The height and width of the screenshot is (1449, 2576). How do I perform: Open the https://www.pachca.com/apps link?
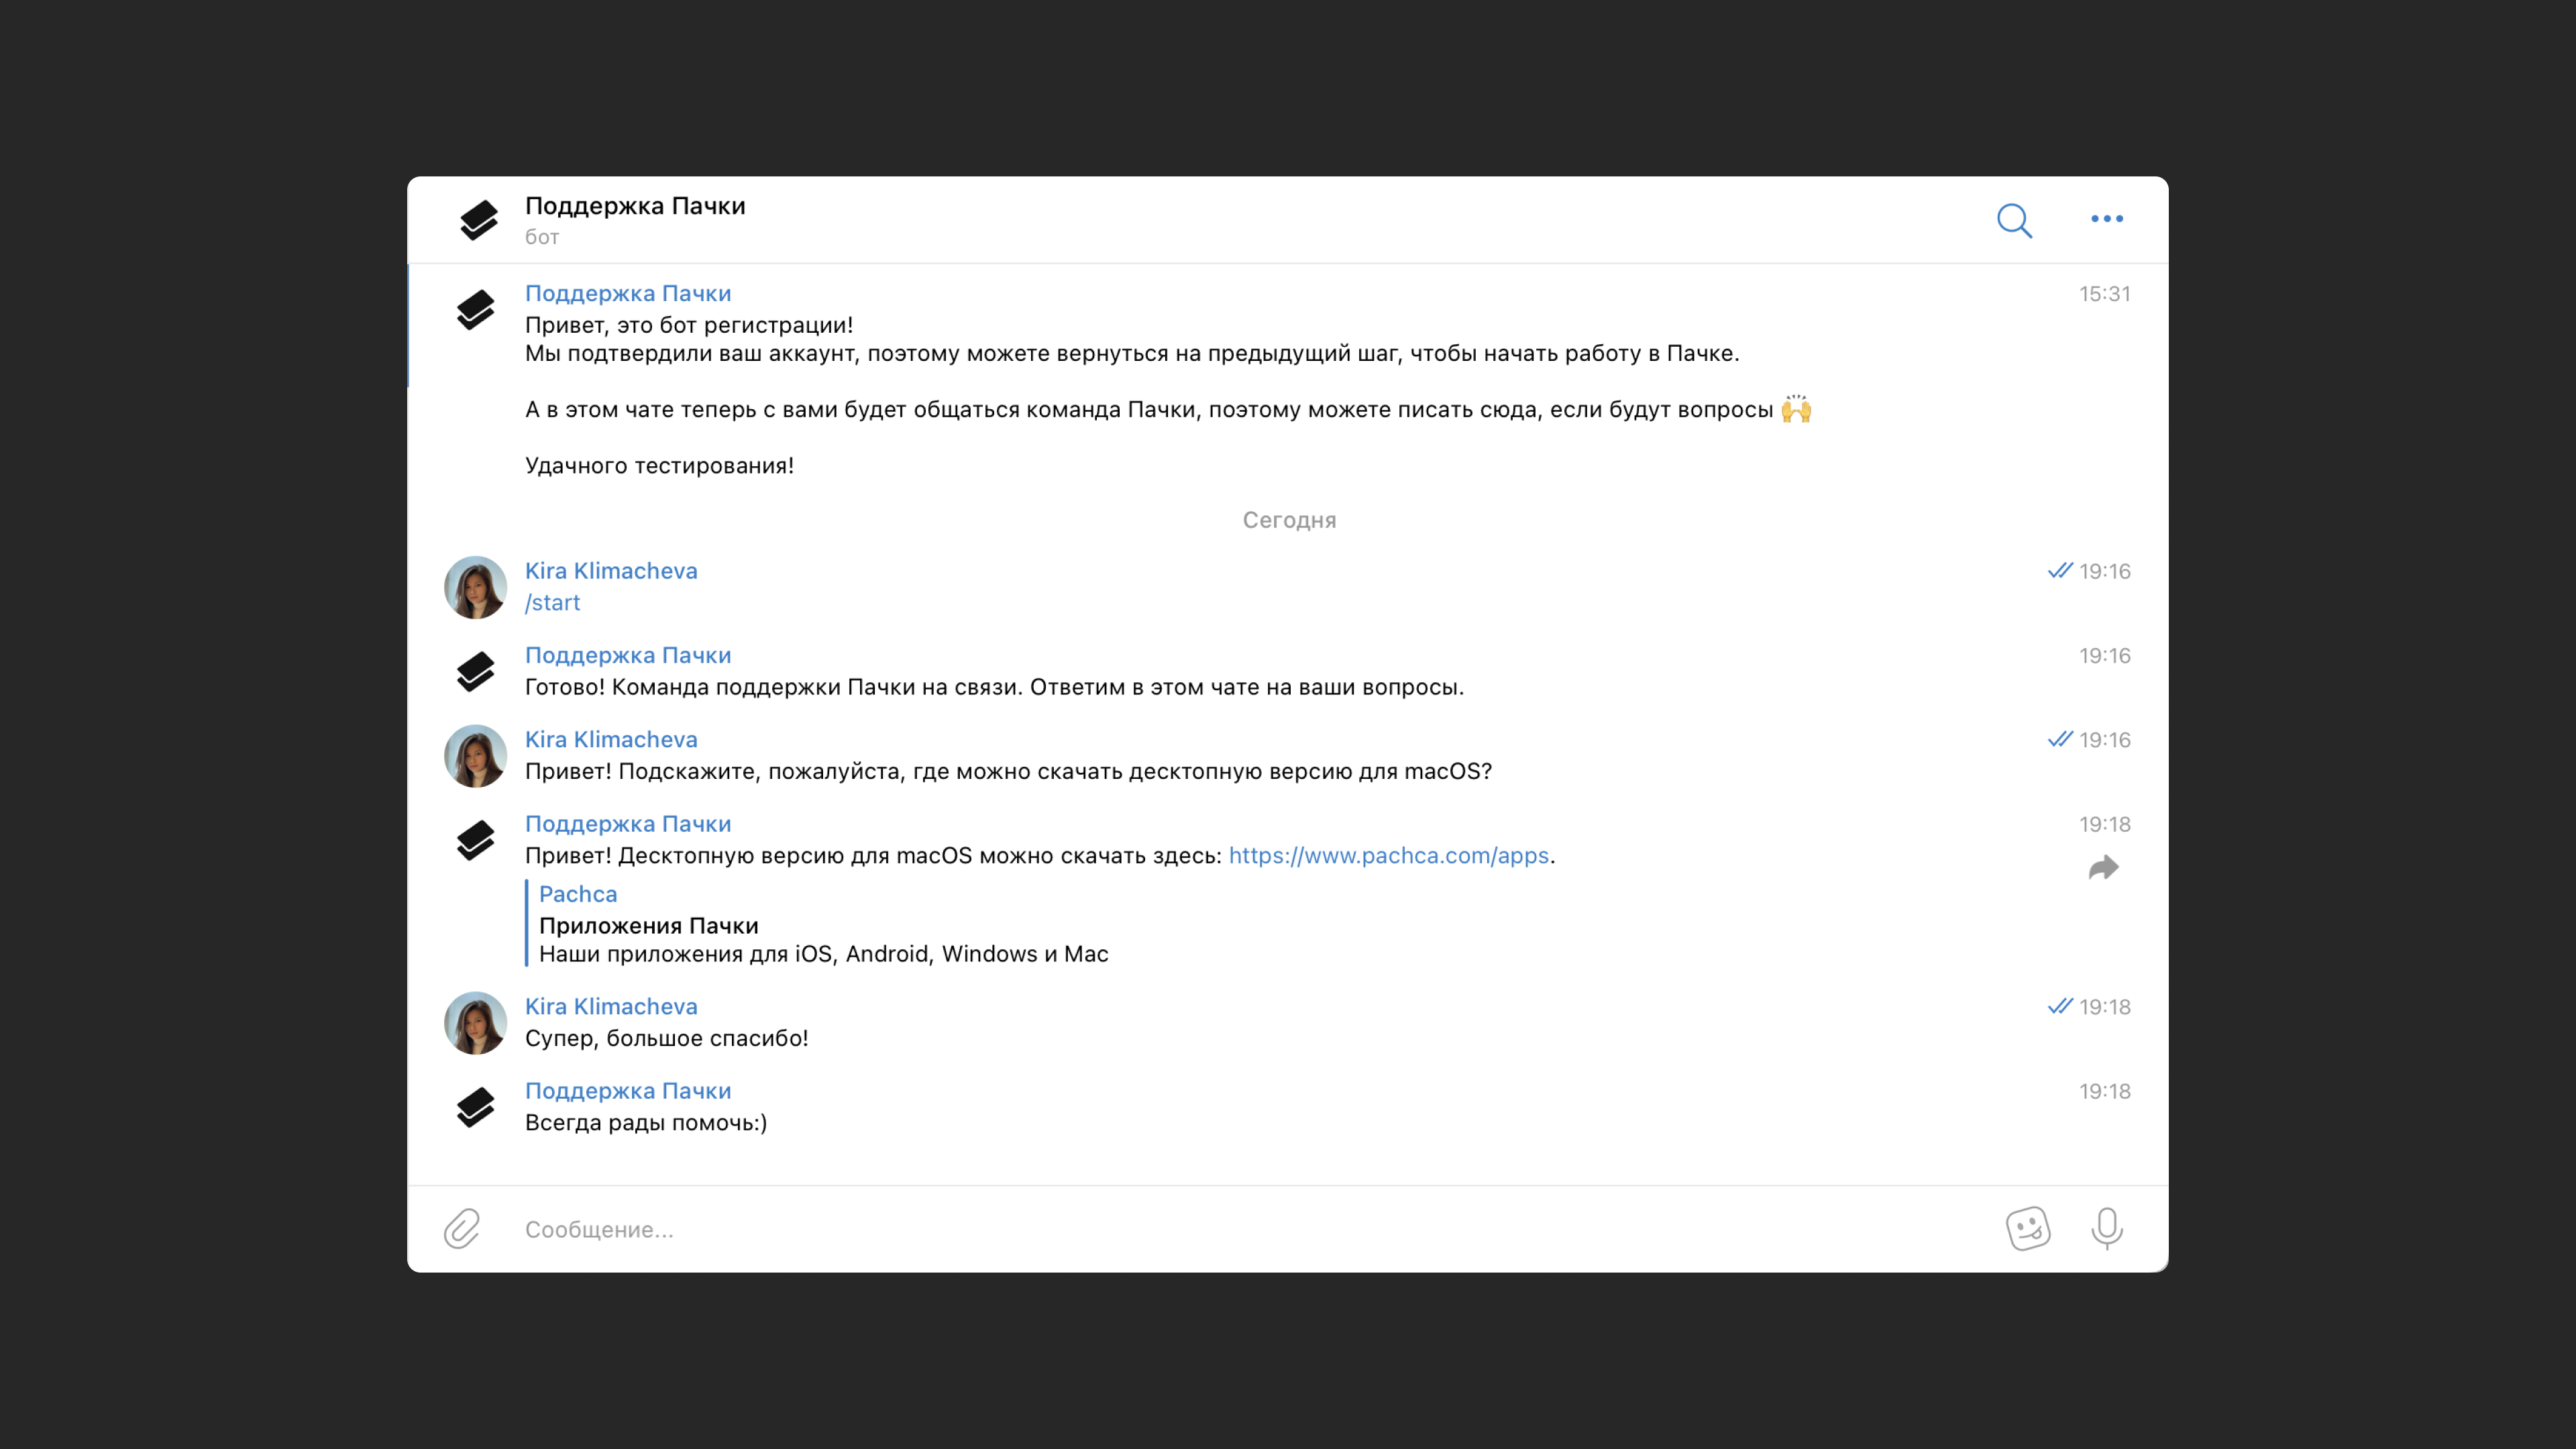pyautogui.click(x=1388, y=856)
